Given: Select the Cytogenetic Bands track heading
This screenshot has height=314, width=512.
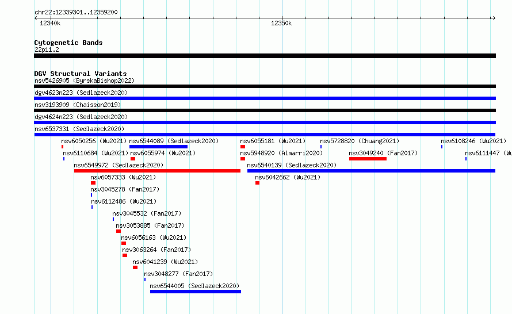Looking at the screenshot, I should point(68,43).
